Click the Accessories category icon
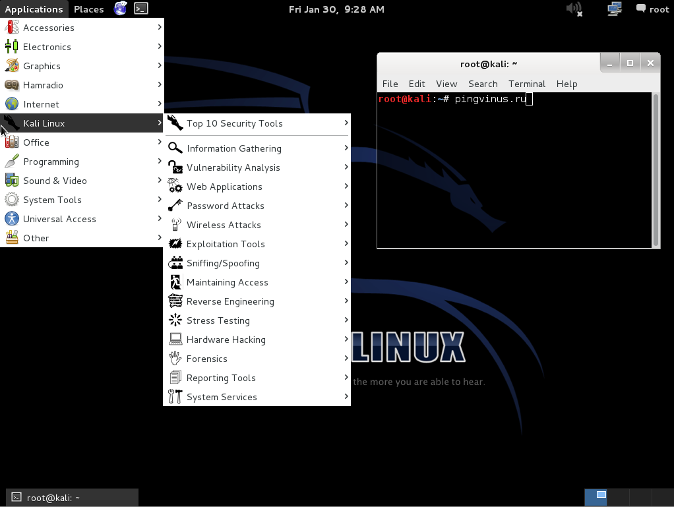Viewport: 674px width, 507px height. pyautogui.click(x=12, y=28)
